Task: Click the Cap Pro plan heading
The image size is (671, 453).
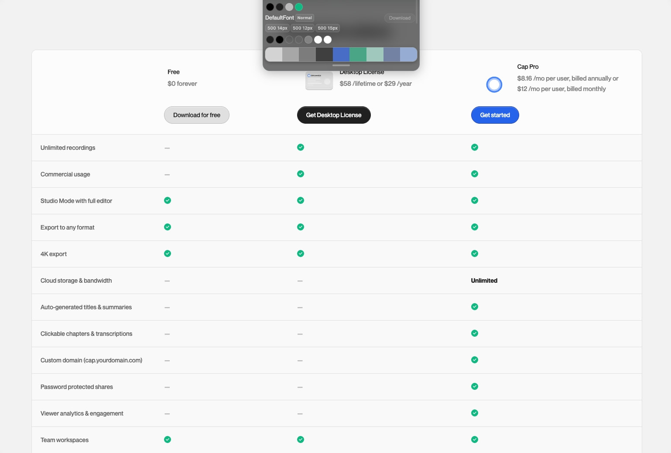Action: [528, 67]
